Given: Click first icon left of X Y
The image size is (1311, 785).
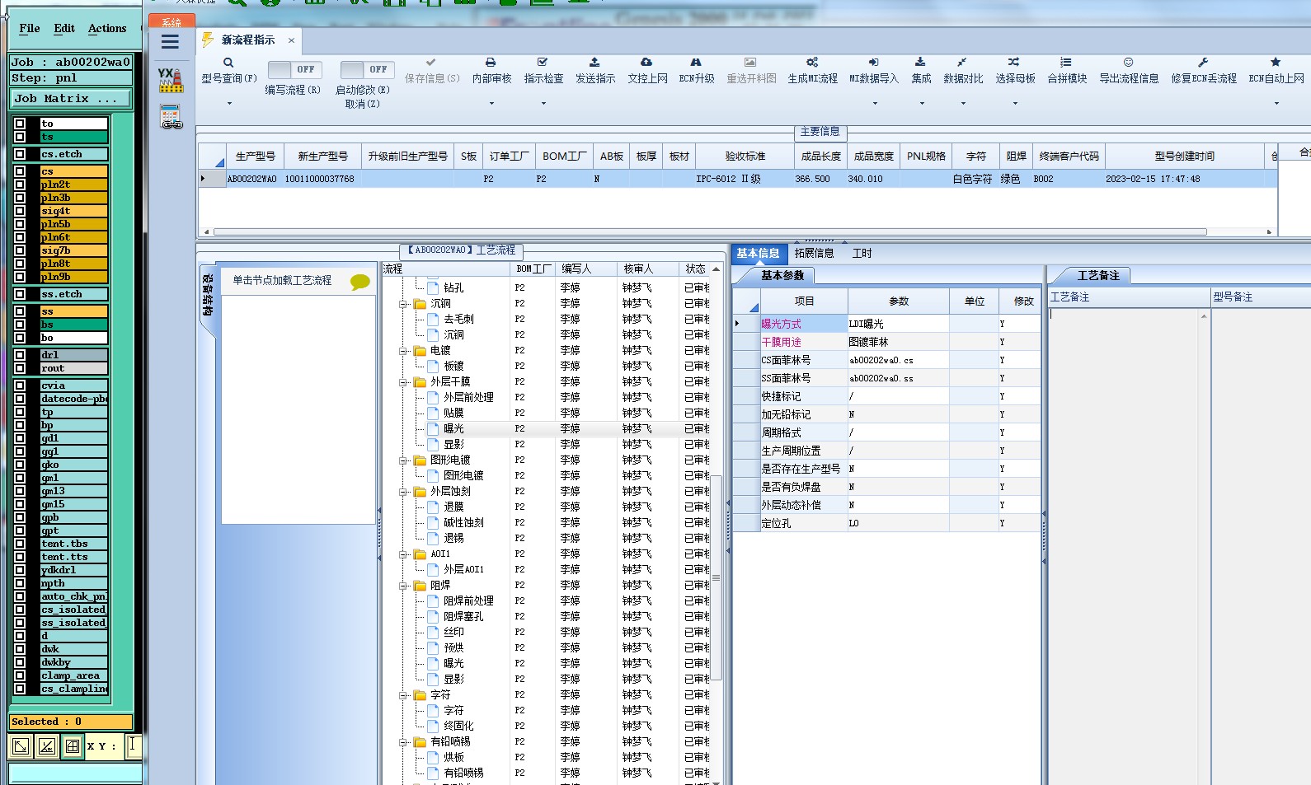Looking at the screenshot, I should [x=21, y=746].
